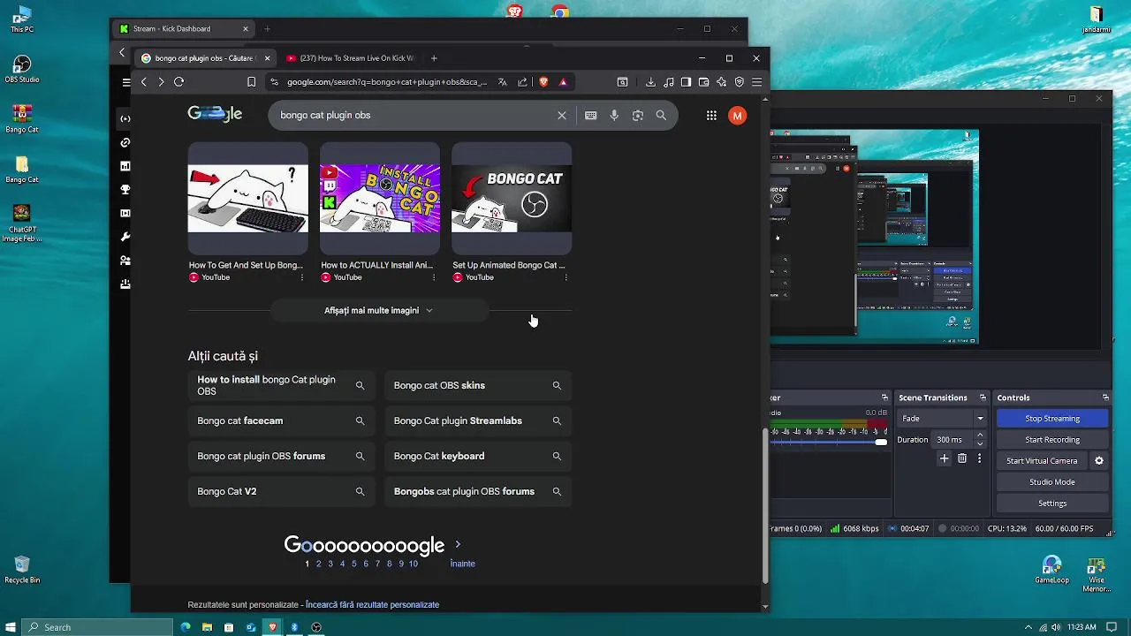1131x636 pixels.
Task: Open File Explorer from the taskbar
Action: [207, 627]
